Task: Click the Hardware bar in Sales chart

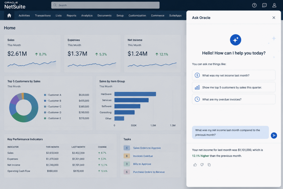Action: 135,94
